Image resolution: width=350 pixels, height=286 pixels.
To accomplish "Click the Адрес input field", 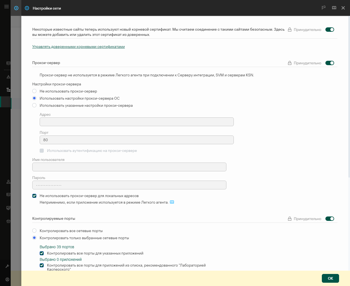I will pyautogui.click(x=137, y=122).
